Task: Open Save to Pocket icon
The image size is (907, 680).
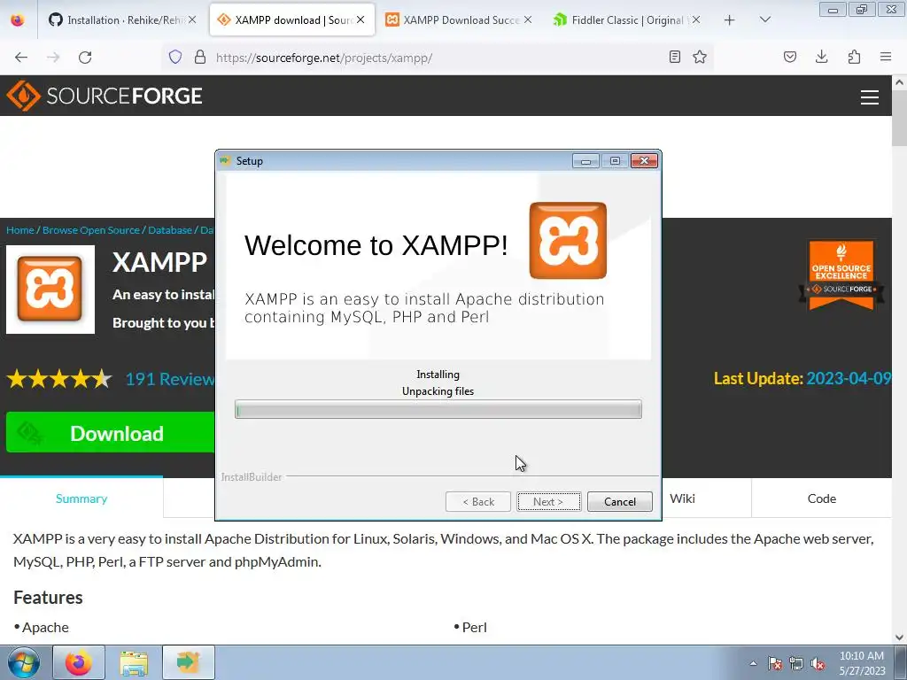Action: pos(789,57)
